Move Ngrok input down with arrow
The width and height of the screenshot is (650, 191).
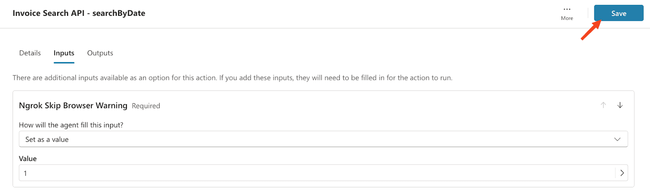coord(620,105)
